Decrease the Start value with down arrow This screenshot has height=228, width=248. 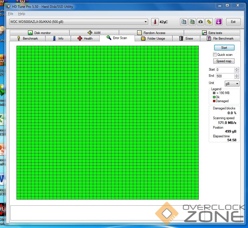[237, 71]
